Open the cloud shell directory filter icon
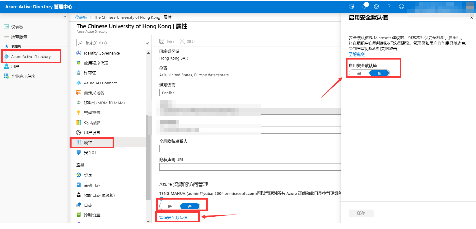 [x=352, y=7]
